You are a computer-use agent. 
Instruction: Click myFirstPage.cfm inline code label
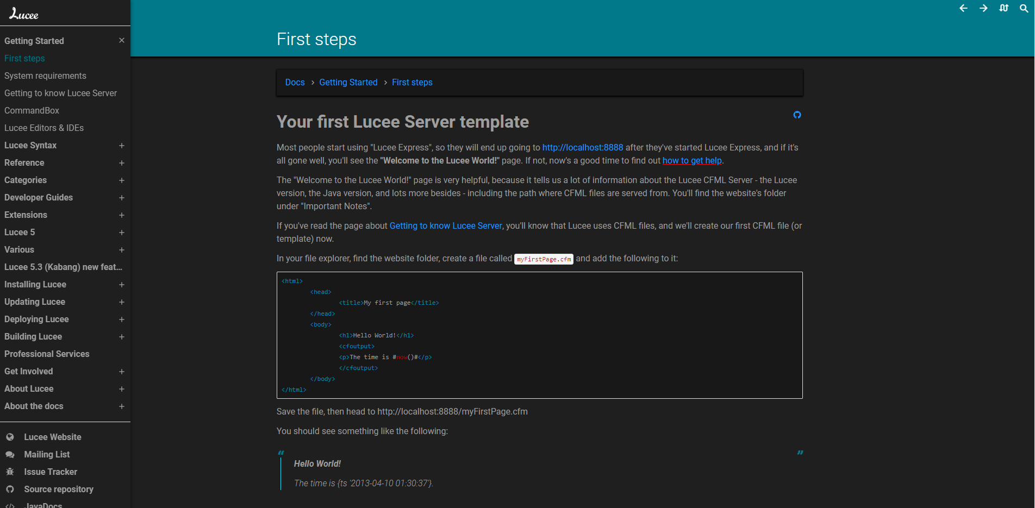544,259
